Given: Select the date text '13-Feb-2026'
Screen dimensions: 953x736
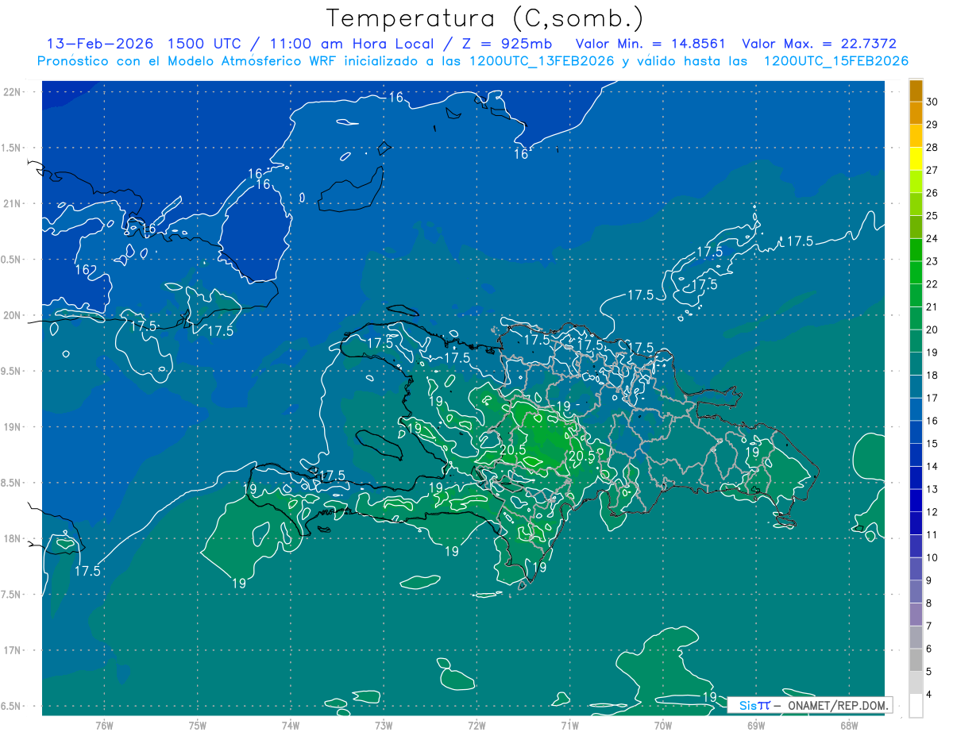Looking at the screenshot, I should pyautogui.click(x=100, y=44).
